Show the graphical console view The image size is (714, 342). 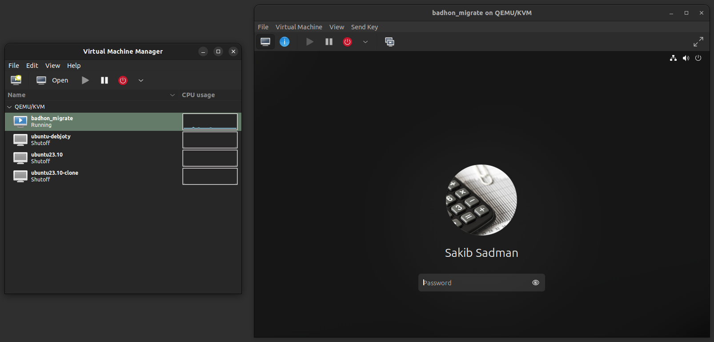point(265,42)
